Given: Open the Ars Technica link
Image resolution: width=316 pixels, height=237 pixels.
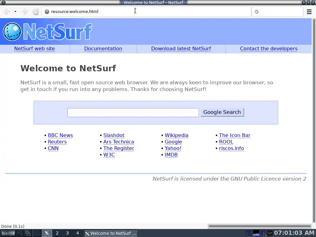Looking at the screenshot, I should 119,142.
